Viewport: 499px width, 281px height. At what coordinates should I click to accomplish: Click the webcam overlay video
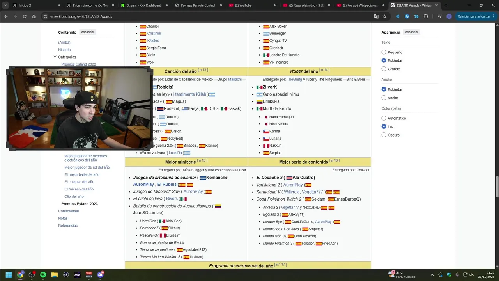click(x=79, y=108)
